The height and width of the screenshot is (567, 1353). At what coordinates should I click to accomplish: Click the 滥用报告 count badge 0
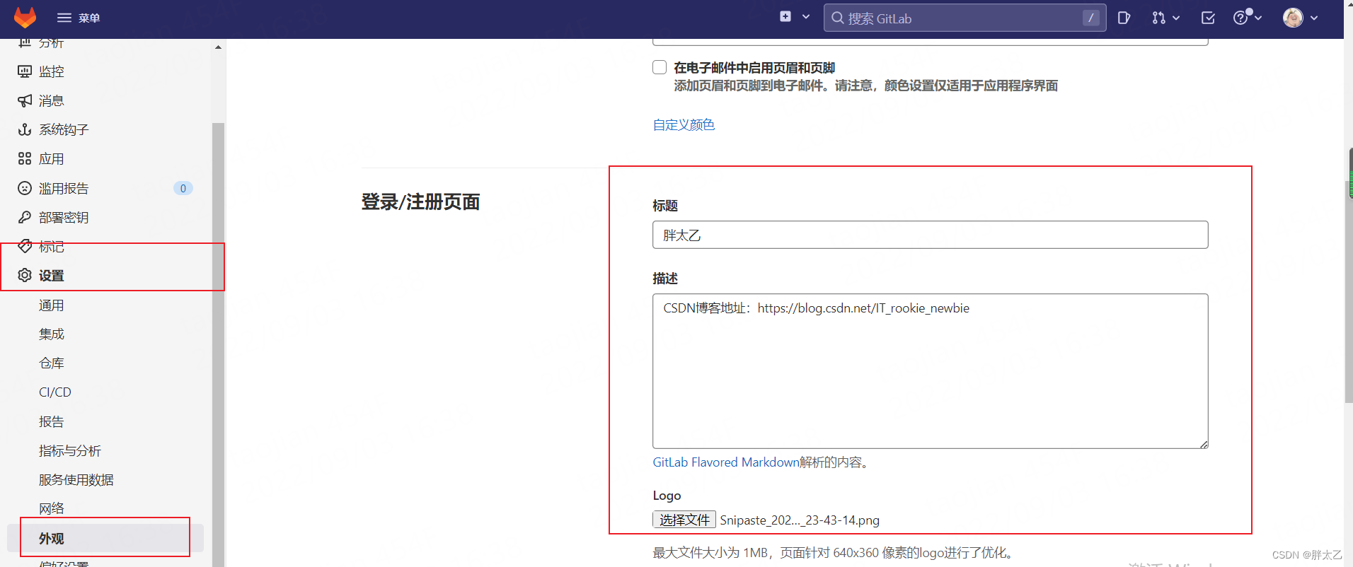click(183, 188)
